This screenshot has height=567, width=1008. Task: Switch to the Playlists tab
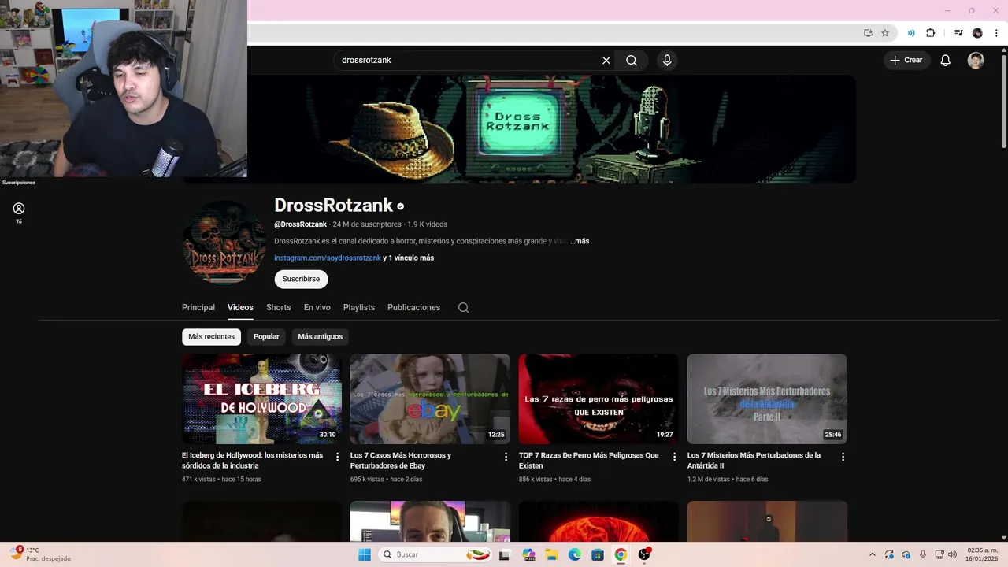[359, 307]
